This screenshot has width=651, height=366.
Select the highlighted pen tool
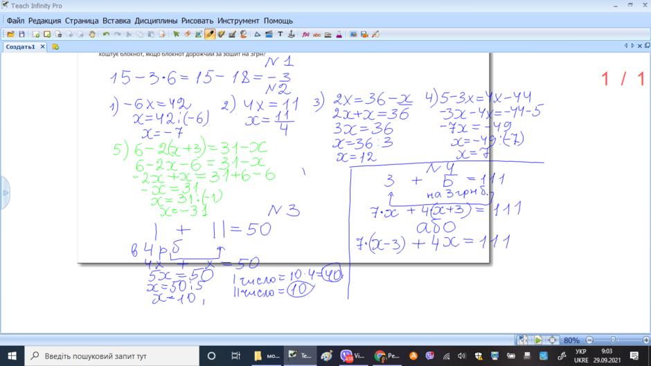(x=210, y=35)
